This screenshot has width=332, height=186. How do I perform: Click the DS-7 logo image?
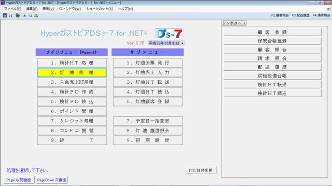tap(169, 33)
